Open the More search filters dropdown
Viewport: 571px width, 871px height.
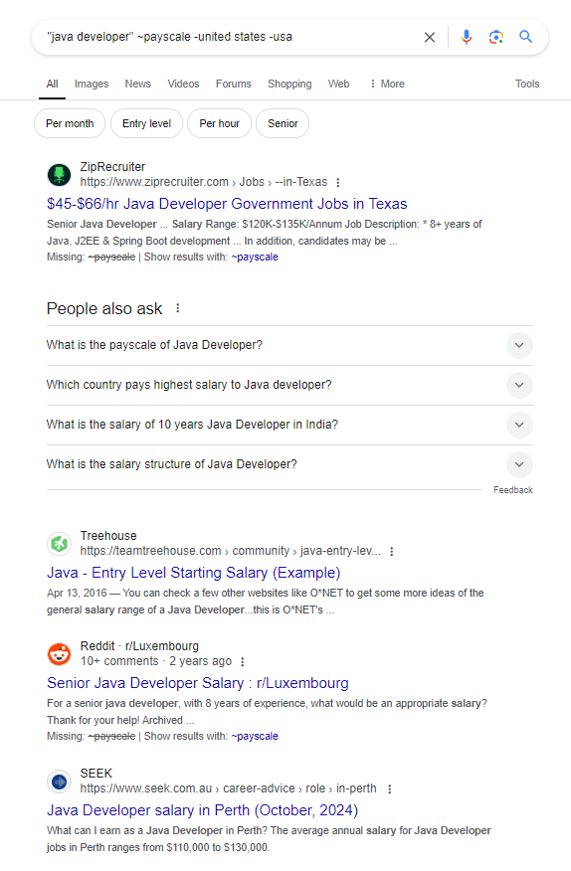(x=387, y=84)
